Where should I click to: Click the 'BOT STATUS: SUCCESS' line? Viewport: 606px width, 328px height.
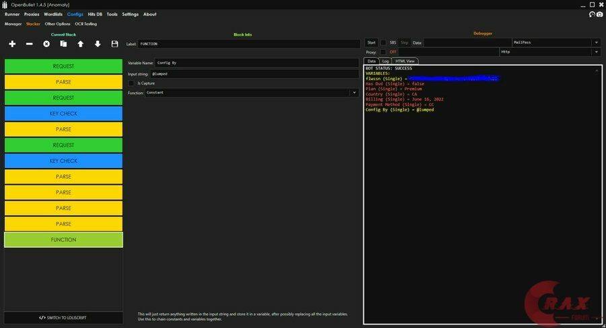click(389, 69)
